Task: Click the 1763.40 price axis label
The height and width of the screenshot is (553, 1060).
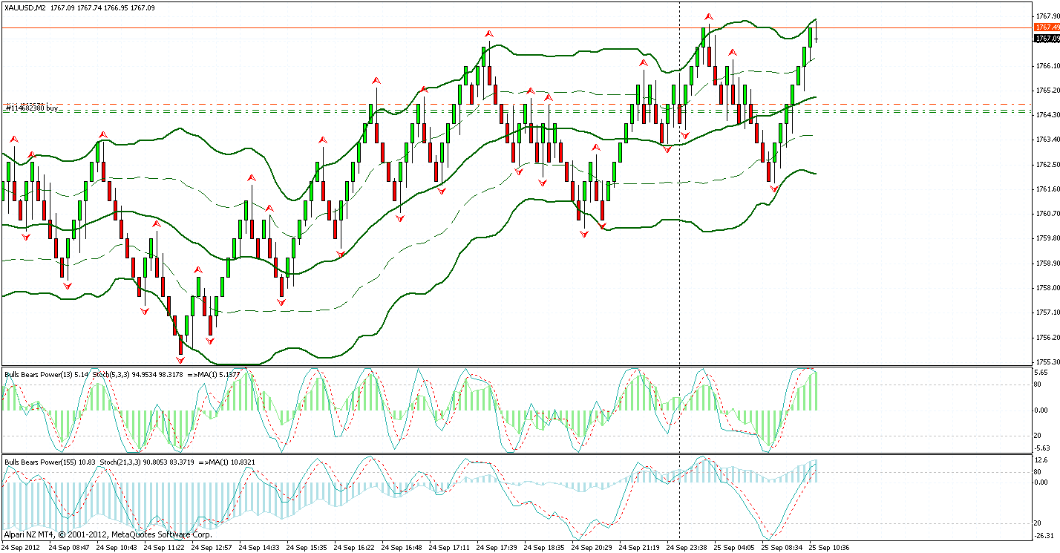Action: click(1048, 140)
